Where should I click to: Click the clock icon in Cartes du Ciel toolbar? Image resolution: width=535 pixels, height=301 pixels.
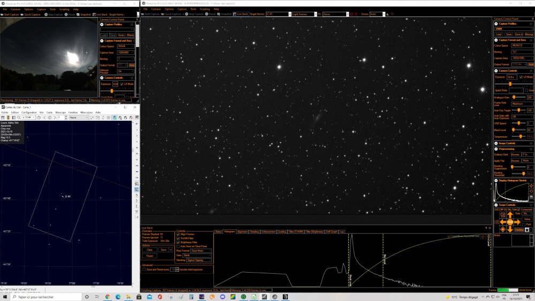(x=39, y=118)
